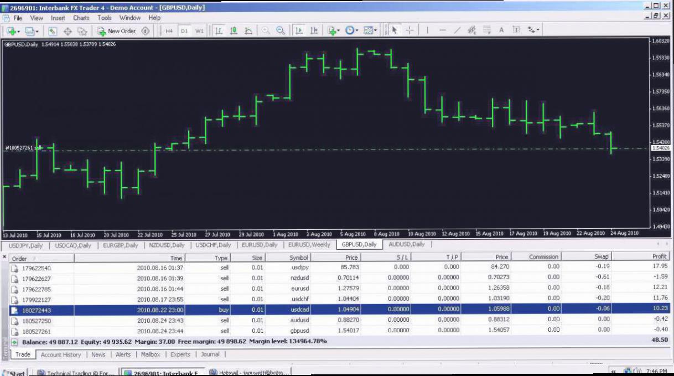Click the Expert Advisors diamond icon
This screenshot has width=674, height=376.
click(146, 31)
